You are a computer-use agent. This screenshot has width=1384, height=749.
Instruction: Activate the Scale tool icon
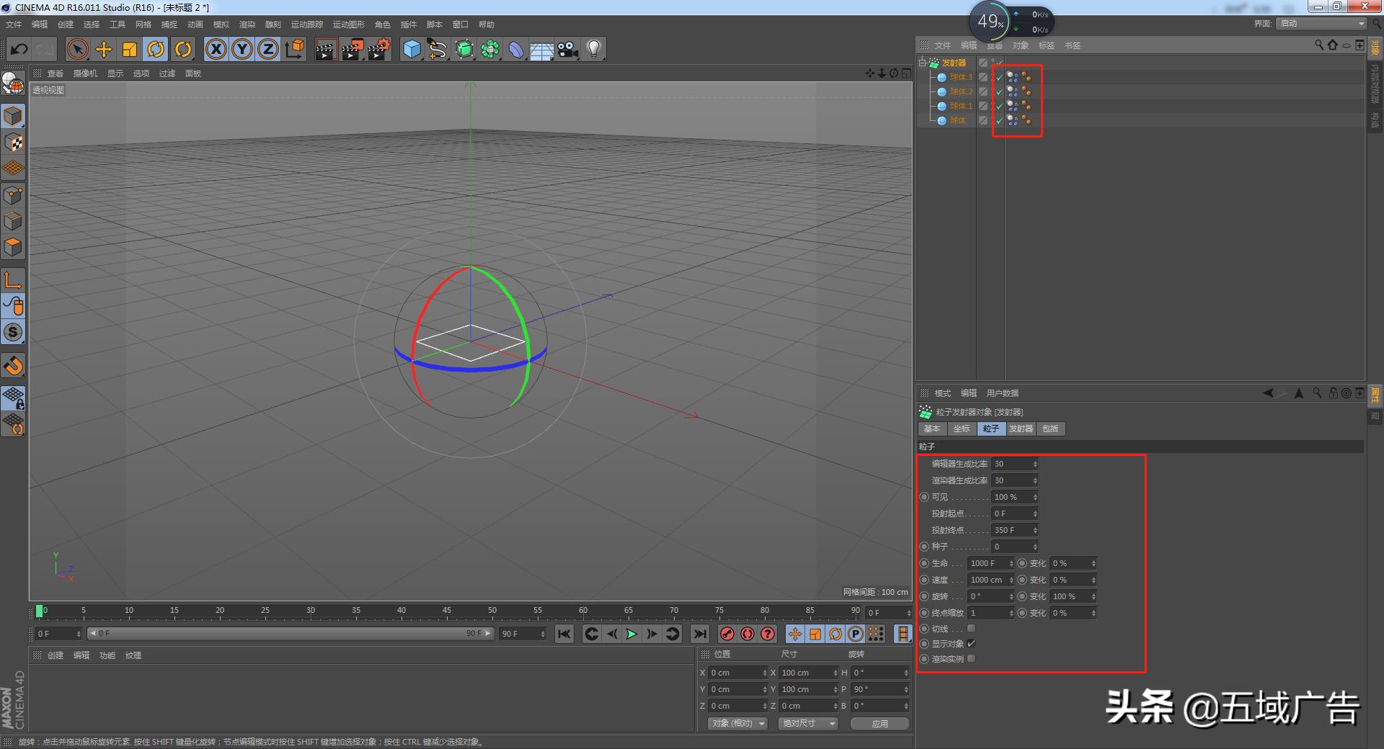click(130, 49)
